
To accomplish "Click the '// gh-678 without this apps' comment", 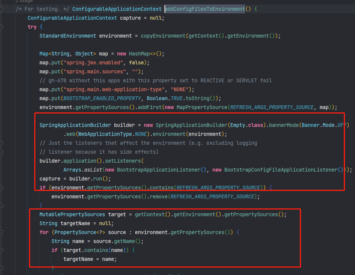I will [156, 80].
